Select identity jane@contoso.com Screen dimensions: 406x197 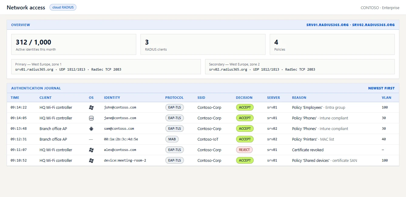120,118
